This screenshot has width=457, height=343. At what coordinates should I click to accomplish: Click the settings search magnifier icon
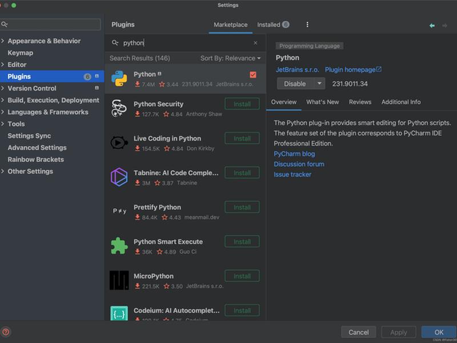click(x=4, y=24)
